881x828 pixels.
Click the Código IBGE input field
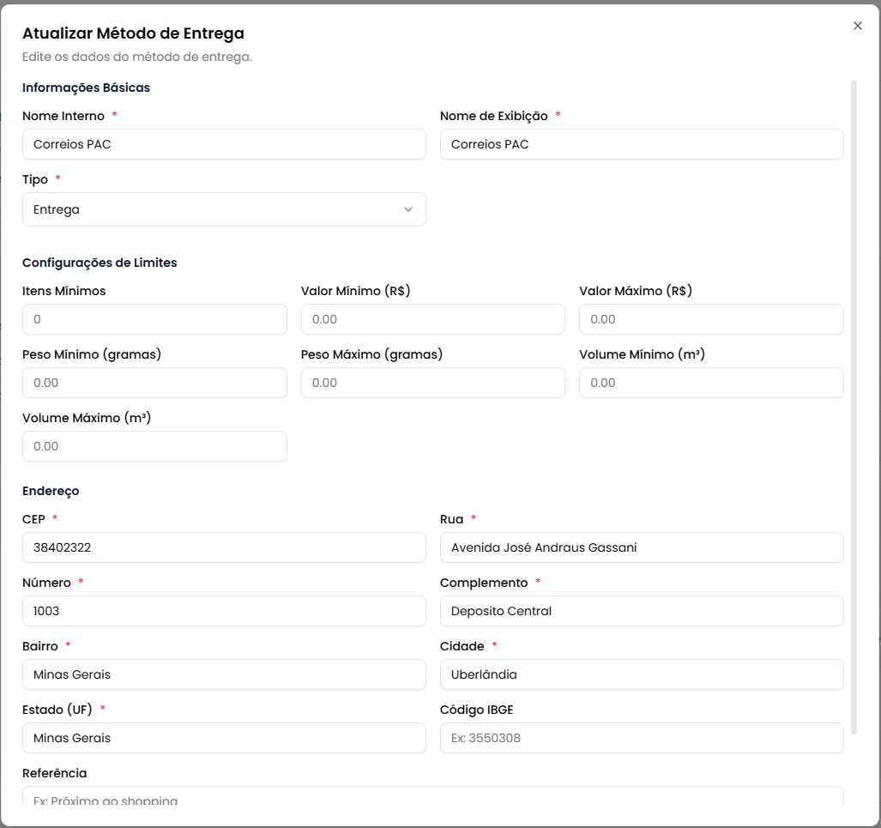[x=641, y=738]
